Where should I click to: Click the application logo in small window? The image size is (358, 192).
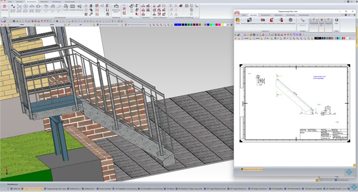(237, 13)
